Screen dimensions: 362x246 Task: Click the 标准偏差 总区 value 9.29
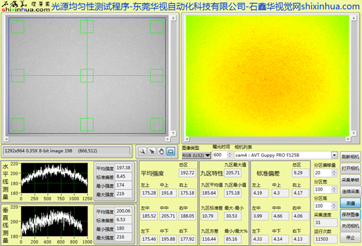pos(301,173)
